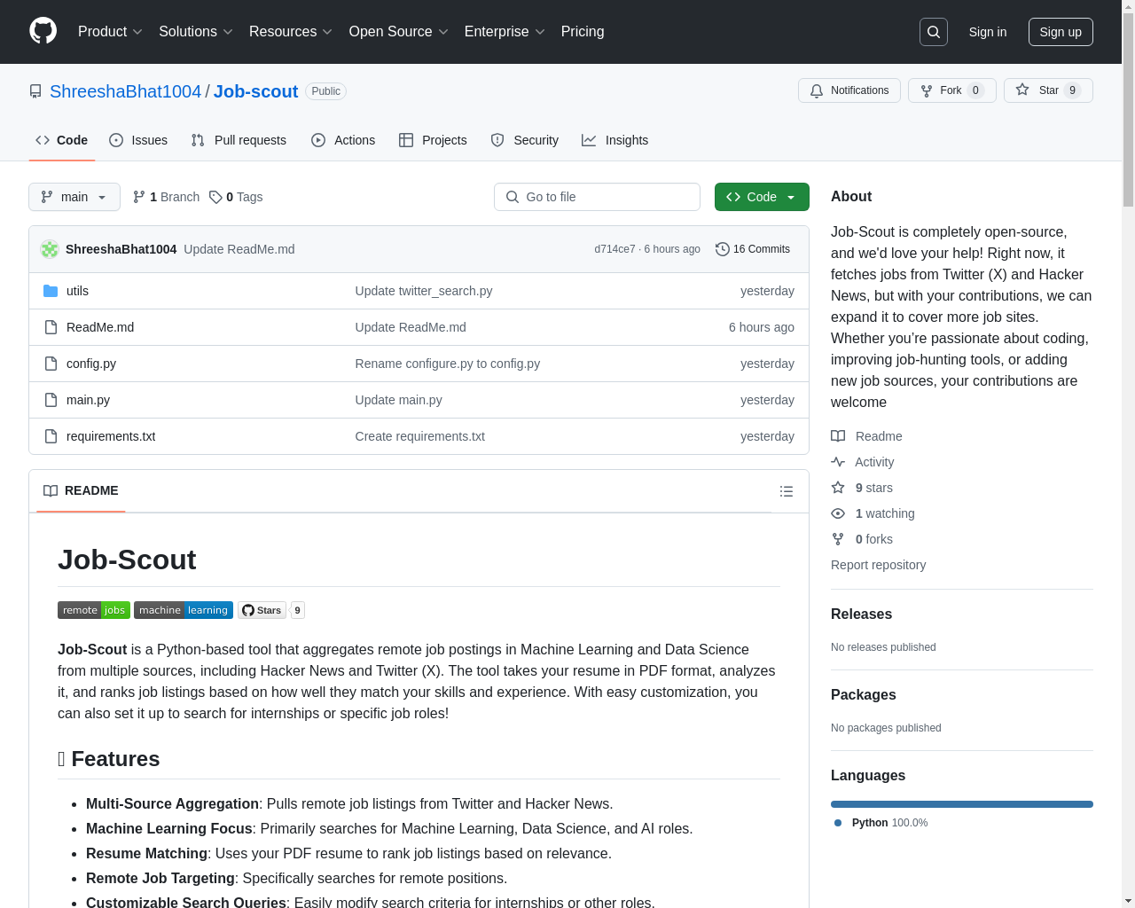Open Activity in the About sidebar
The height and width of the screenshot is (908, 1135).
pos(863,462)
